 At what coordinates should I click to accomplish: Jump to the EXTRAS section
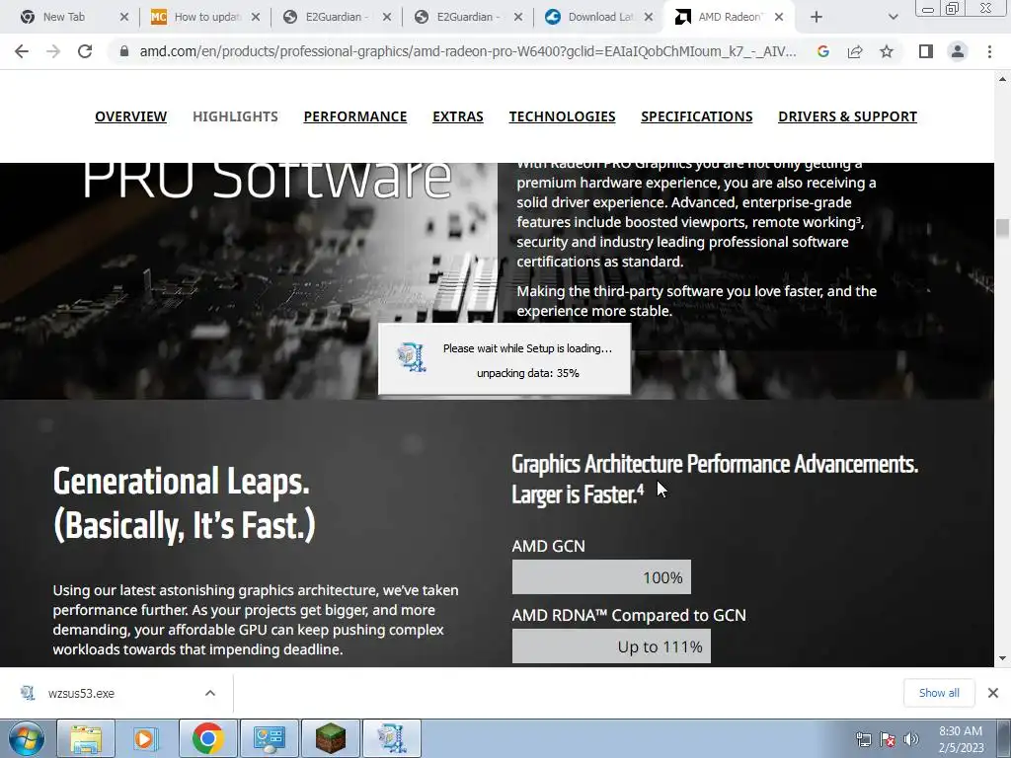click(458, 116)
